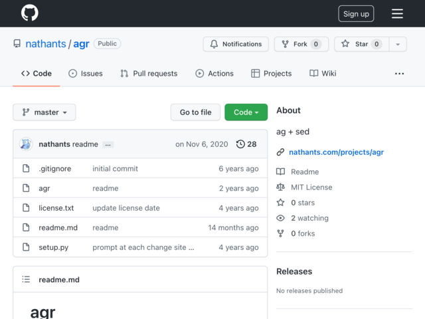Open the Projects tab

[272, 74]
